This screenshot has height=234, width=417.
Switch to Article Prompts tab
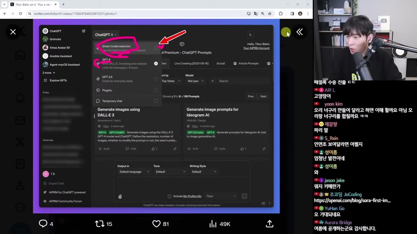[246, 63]
